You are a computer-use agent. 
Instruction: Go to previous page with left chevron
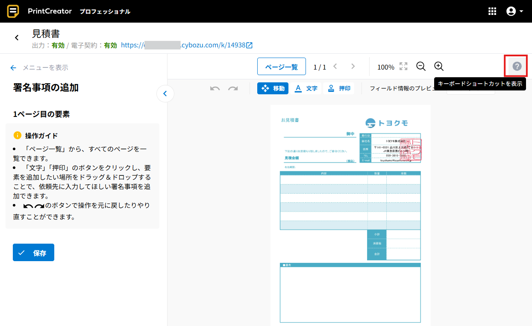[x=335, y=67]
